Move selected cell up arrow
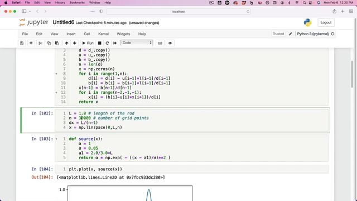The image size is (357, 201). pyautogui.click(x=66, y=43)
